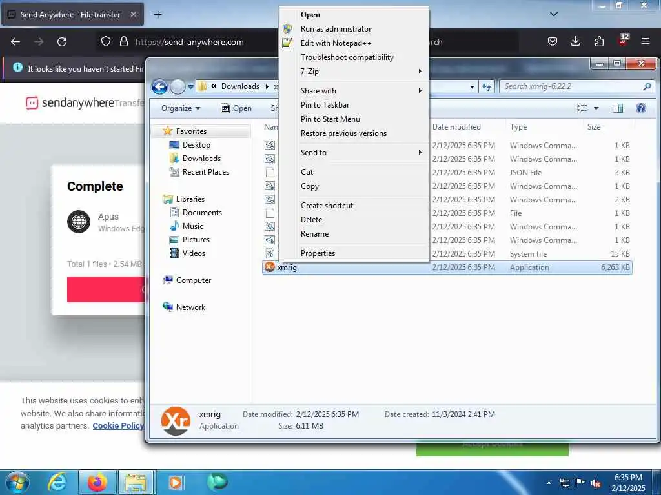Select Favorites in the navigation pane

point(191,131)
